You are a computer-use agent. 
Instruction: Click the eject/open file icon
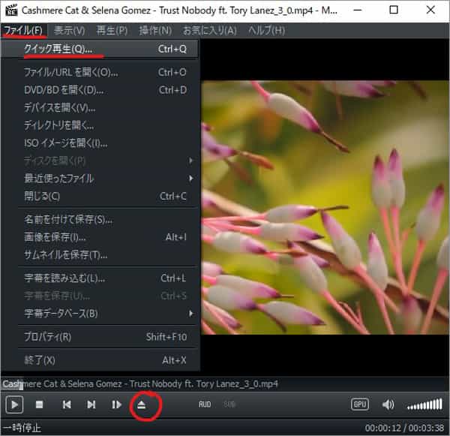142,405
